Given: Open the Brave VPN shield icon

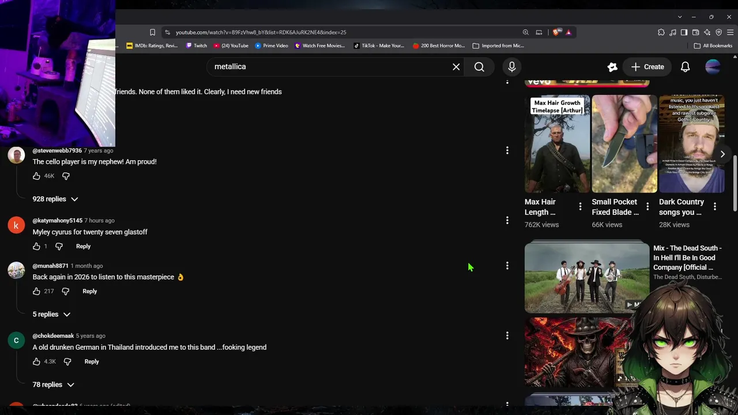Looking at the screenshot, I should [x=719, y=32].
